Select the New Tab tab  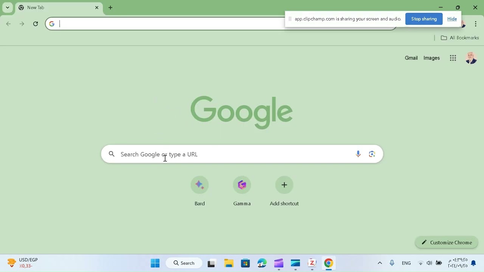coord(59,8)
